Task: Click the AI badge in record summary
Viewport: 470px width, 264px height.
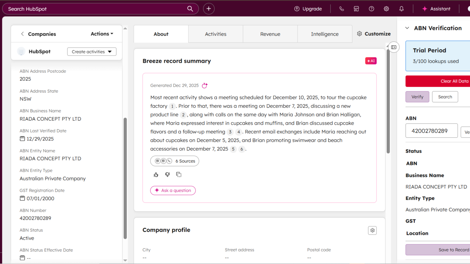Action: point(371,61)
